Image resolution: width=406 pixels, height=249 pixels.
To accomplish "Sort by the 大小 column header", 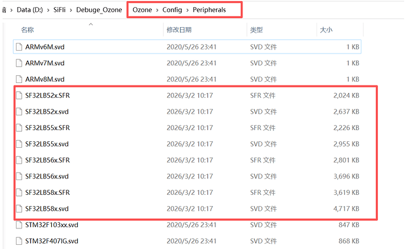I will click(x=326, y=30).
